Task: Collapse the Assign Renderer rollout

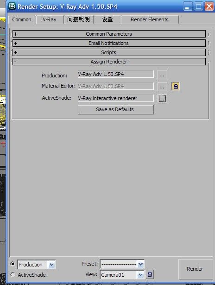Action: point(109,62)
